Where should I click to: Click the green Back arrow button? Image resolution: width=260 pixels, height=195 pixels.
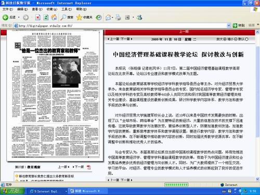tap(5, 17)
